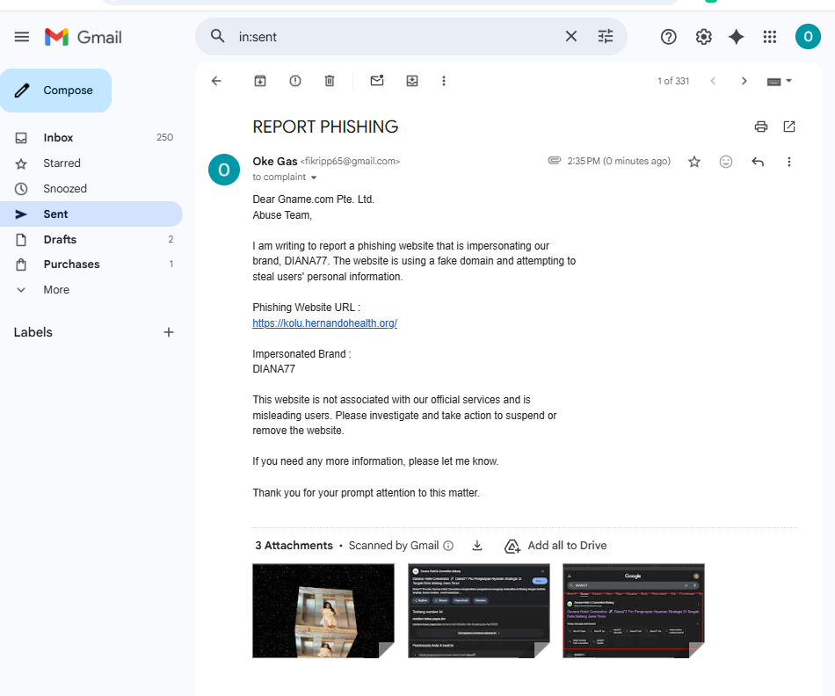Delete this email
Viewport: 835px width, 696px height.
tap(330, 81)
